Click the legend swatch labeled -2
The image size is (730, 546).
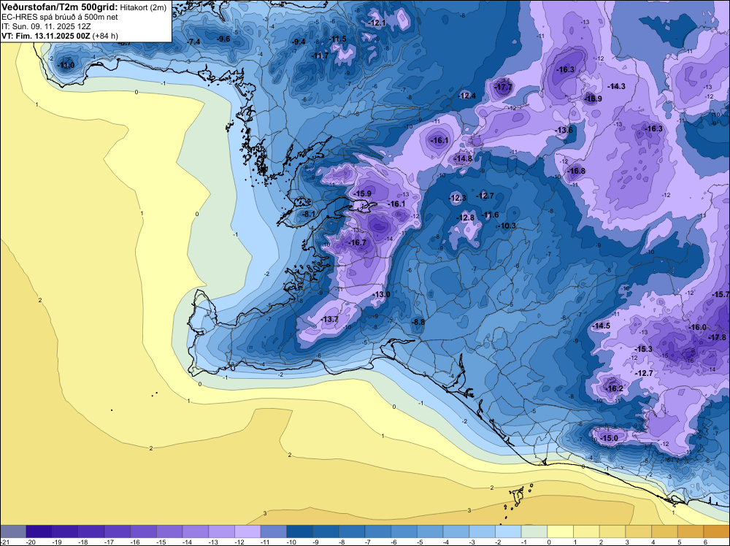pyautogui.click(x=508, y=531)
